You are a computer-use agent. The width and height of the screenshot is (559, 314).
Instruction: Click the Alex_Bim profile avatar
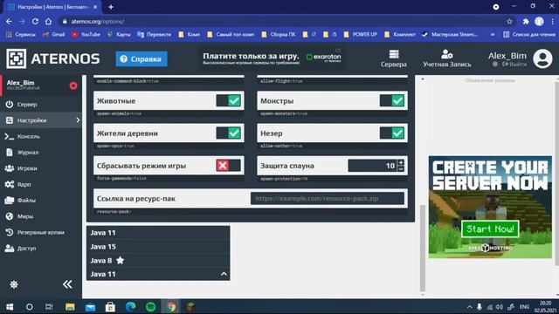pyautogui.click(x=542, y=58)
